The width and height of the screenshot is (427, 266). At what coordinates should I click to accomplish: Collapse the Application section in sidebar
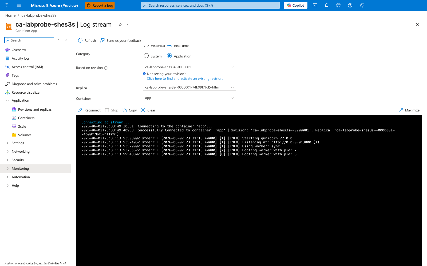(7, 100)
